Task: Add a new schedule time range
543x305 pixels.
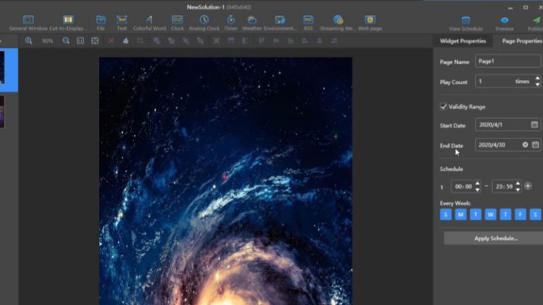Action: (x=528, y=186)
